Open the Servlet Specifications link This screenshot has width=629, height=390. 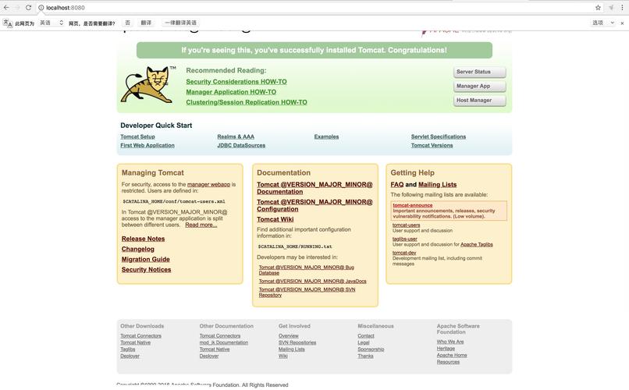coord(439,136)
